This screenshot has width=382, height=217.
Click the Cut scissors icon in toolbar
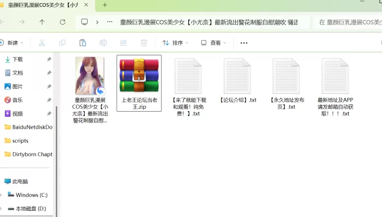point(42,43)
